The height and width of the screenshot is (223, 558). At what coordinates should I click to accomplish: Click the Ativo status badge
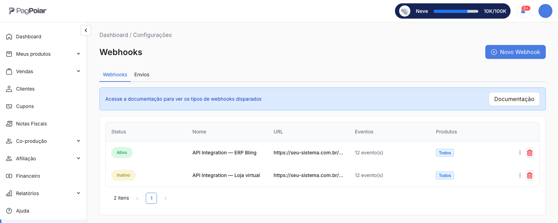point(122,153)
